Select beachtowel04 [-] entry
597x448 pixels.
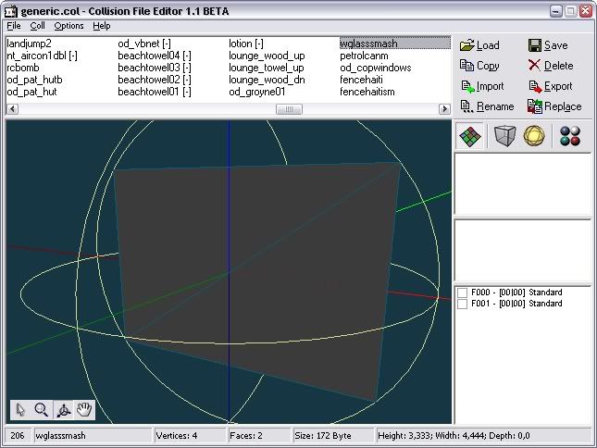(155, 56)
